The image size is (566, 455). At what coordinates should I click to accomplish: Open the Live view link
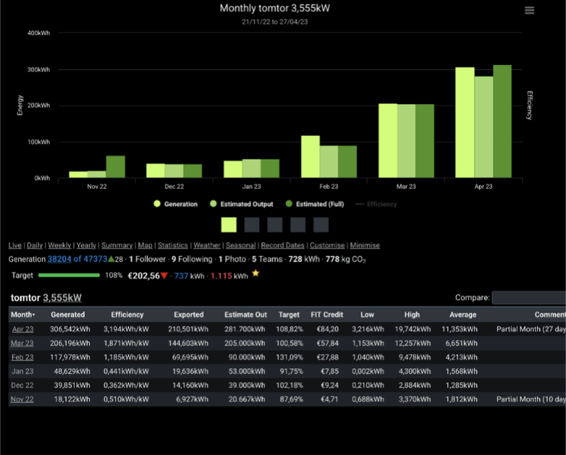[15, 246]
